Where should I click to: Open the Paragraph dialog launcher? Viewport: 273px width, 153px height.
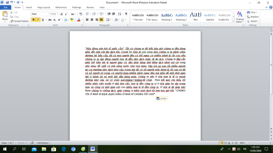(128, 25)
